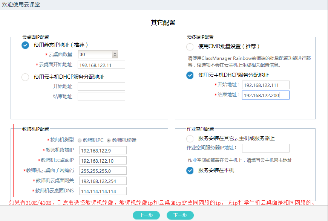328x221 pixels.
Task: Select 服务安装在其它云主机或服务器上 option
Action: click(190, 139)
